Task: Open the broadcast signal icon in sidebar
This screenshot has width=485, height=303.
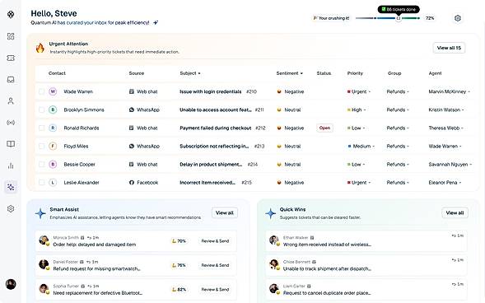Action: pyautogui.click(x=11, y=123)
